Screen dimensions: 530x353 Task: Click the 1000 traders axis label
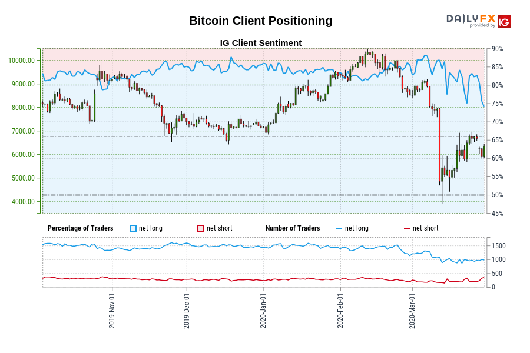pos(499,260)
